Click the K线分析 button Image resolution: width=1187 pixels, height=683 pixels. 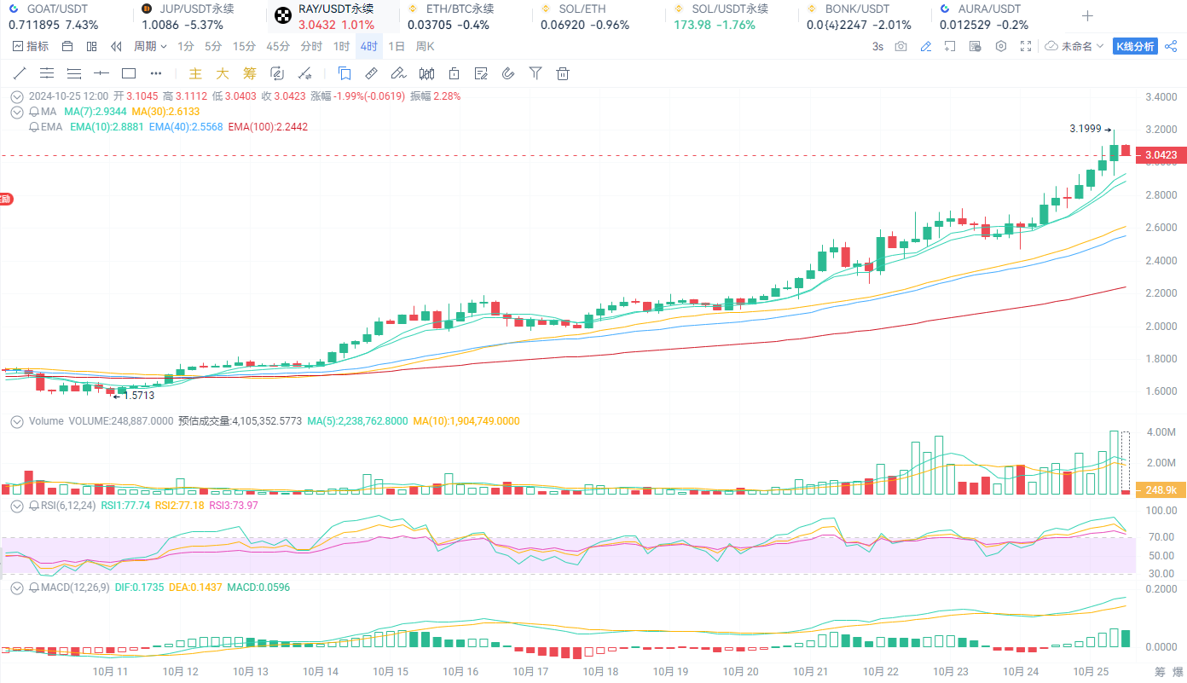[1136, 46]
